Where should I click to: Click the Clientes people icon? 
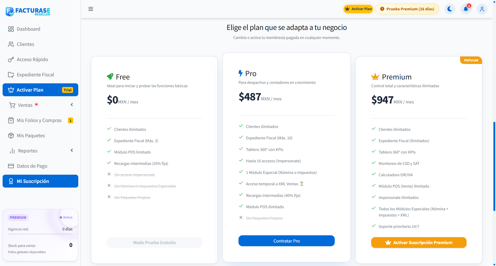coord(11,44)
